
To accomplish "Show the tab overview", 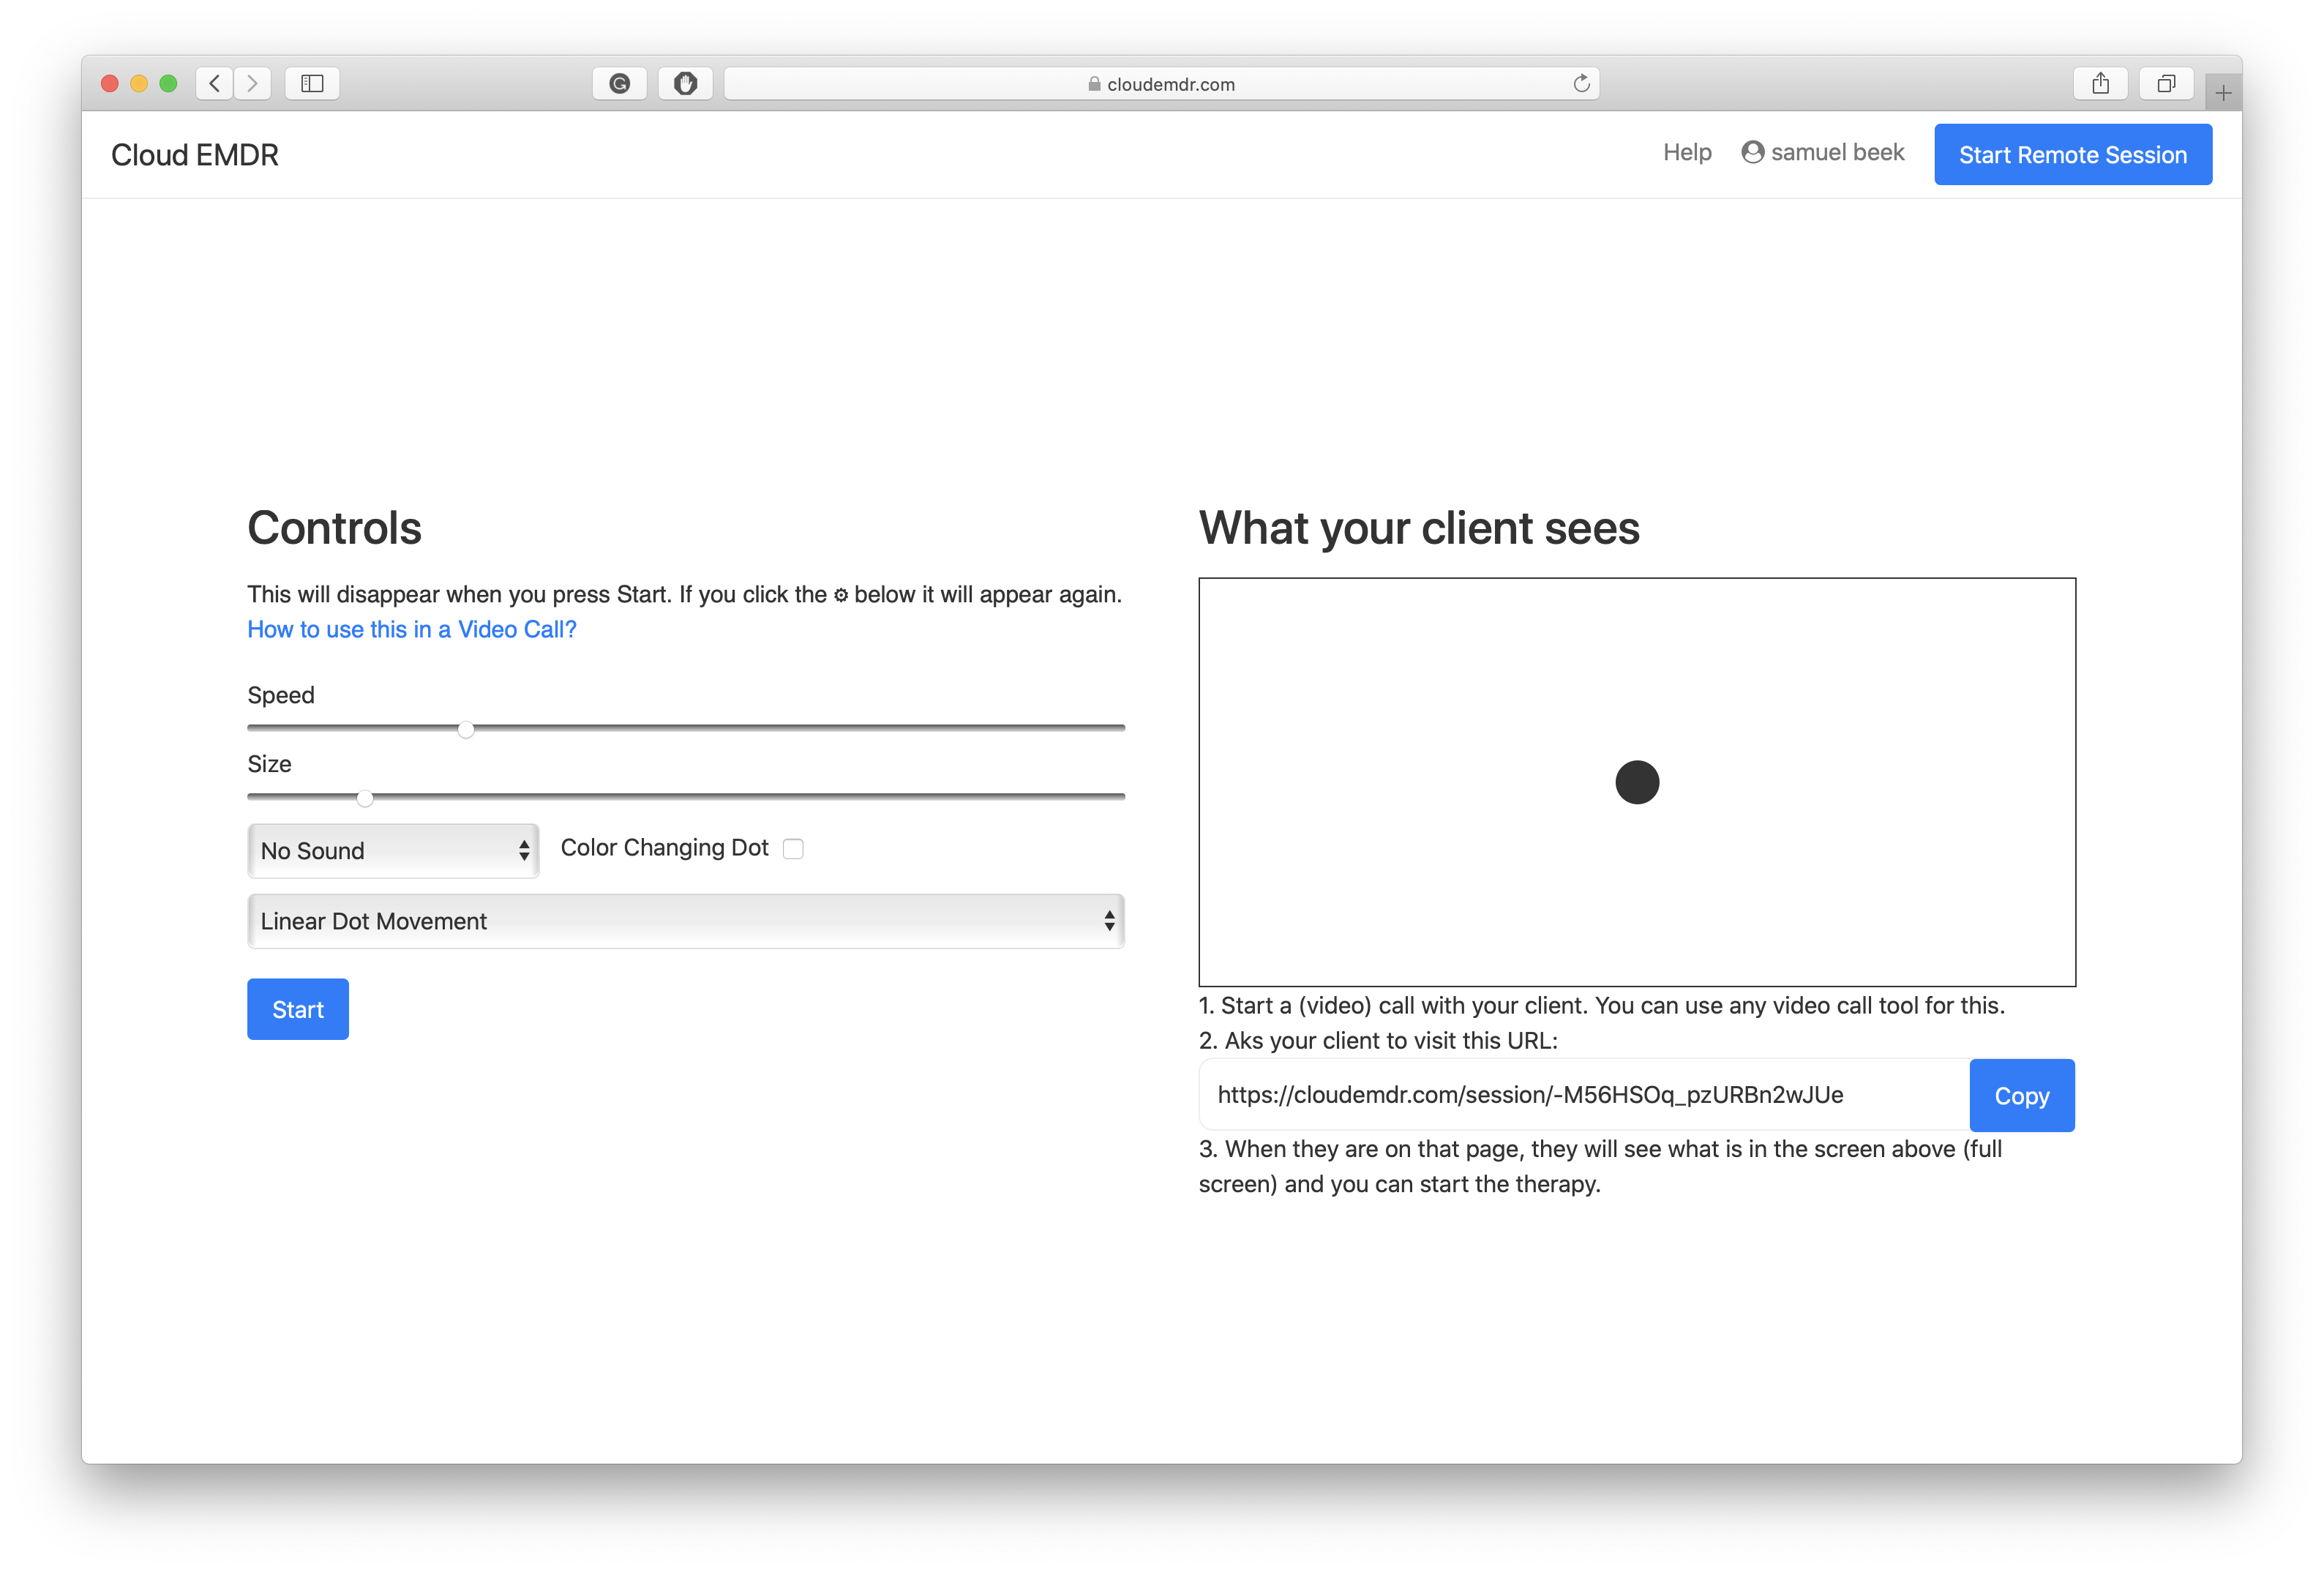I will [x=2165, y=83].
